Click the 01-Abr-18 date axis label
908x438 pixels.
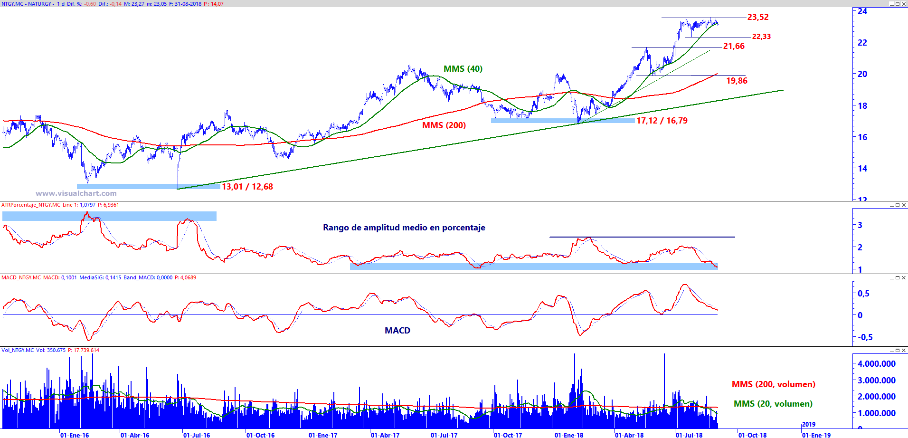[x=629, y=435]
